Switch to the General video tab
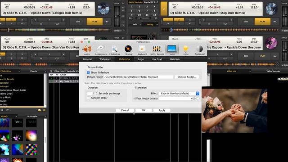The width and height of the screenshot is (288, 162). click(x=87, y=59)
